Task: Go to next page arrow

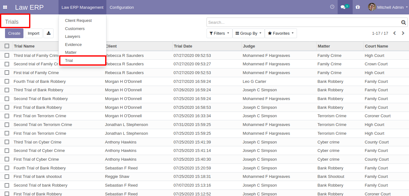Action: click(403, 33)
